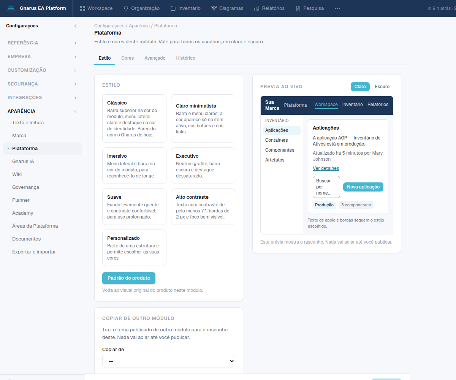The width and height of the screenshot is (456, 380).
Task: Click the Relatórios bar chart icon
Action: [x=257, y=8]
